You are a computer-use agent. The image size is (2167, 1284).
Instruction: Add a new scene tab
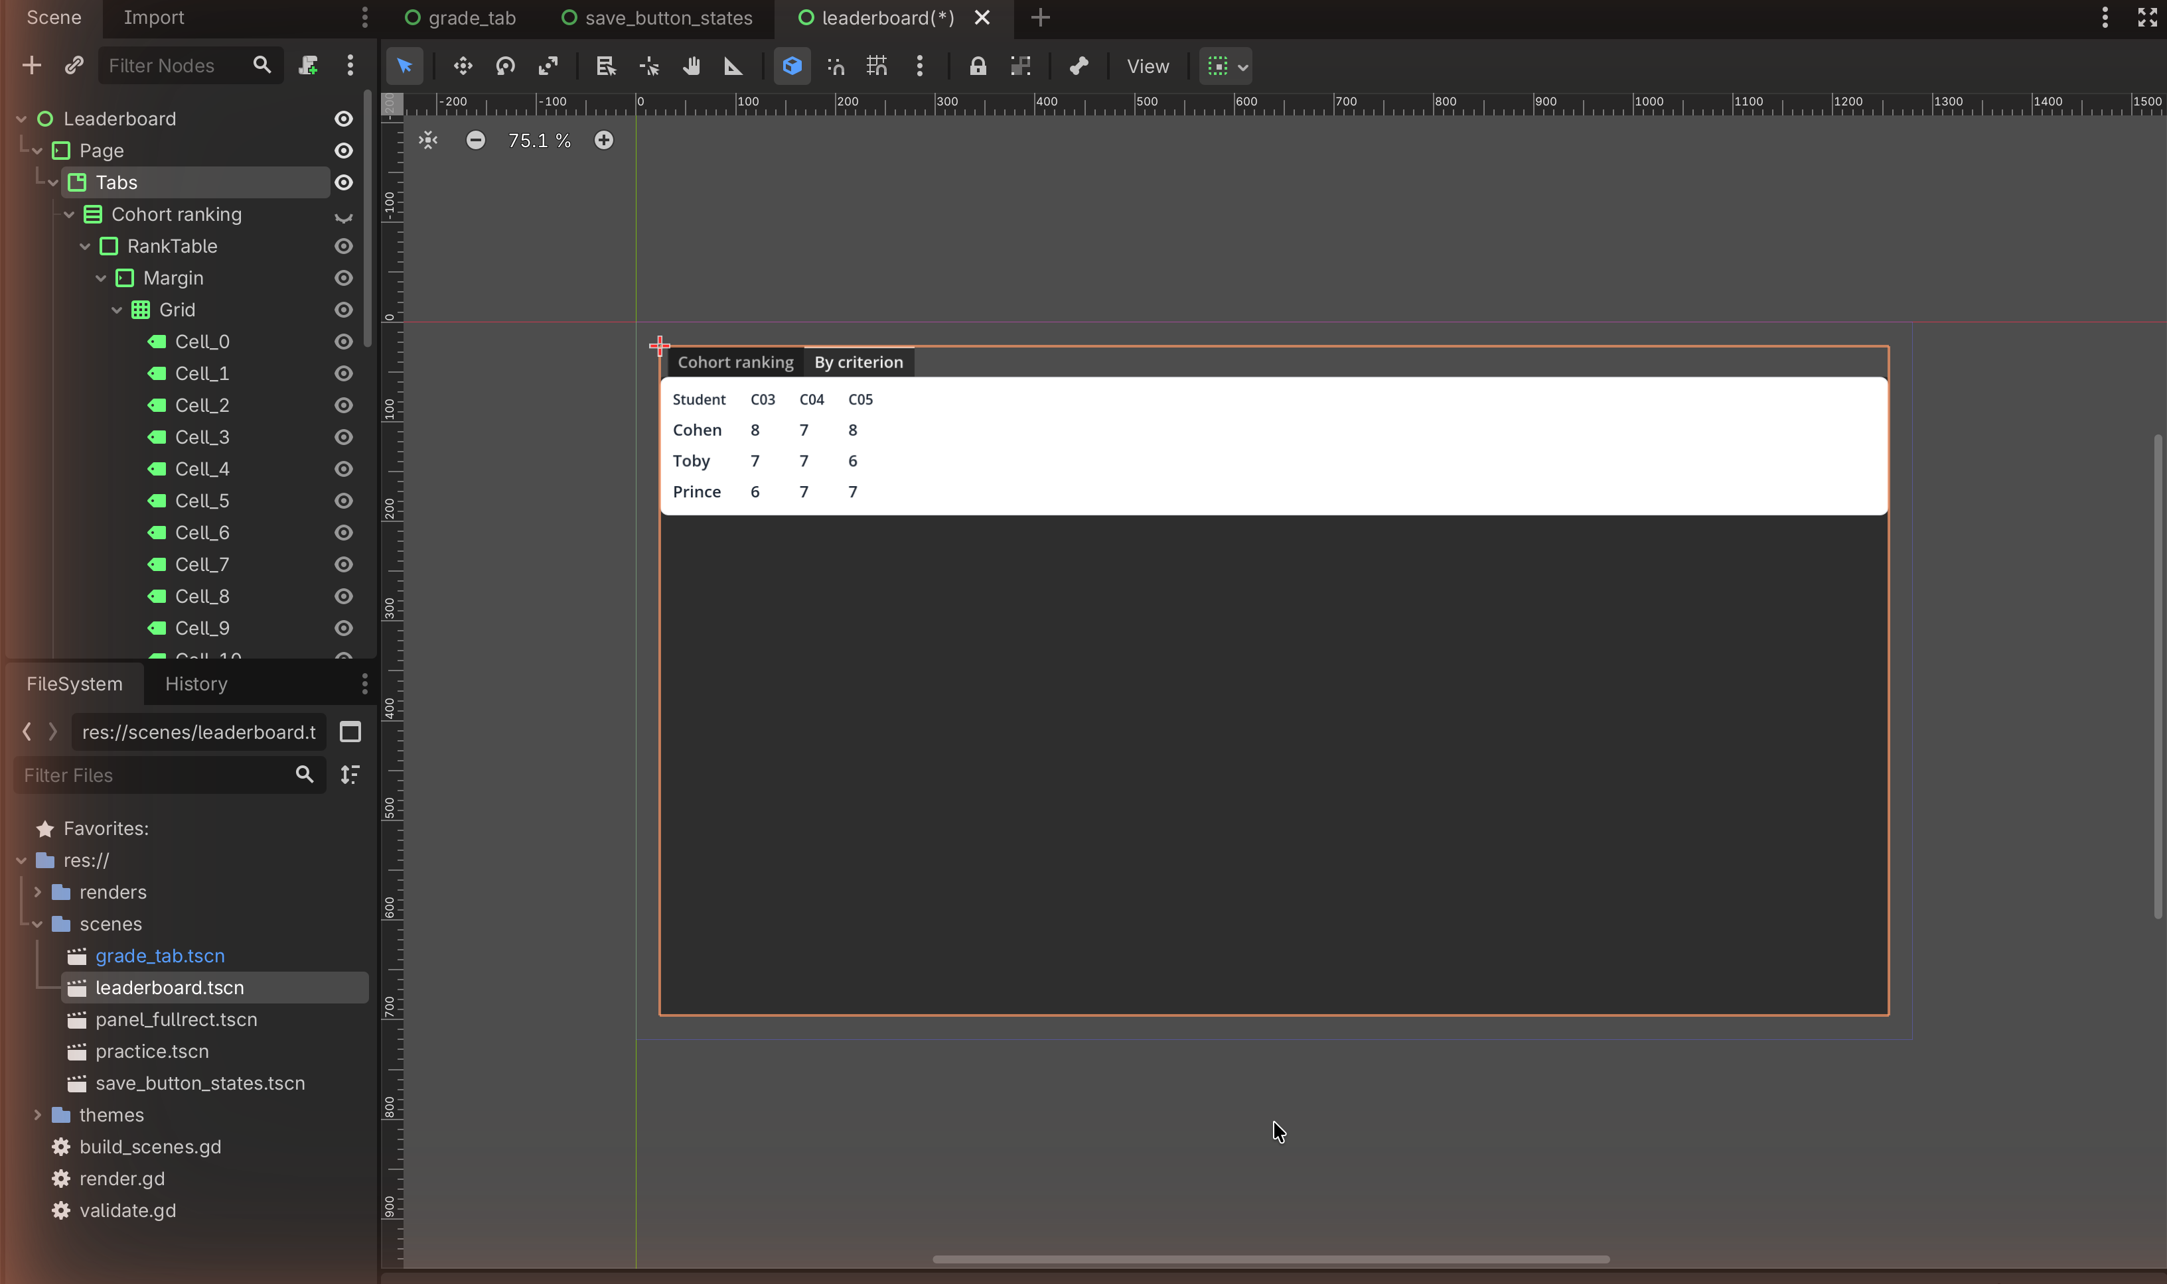point(1041,17)
